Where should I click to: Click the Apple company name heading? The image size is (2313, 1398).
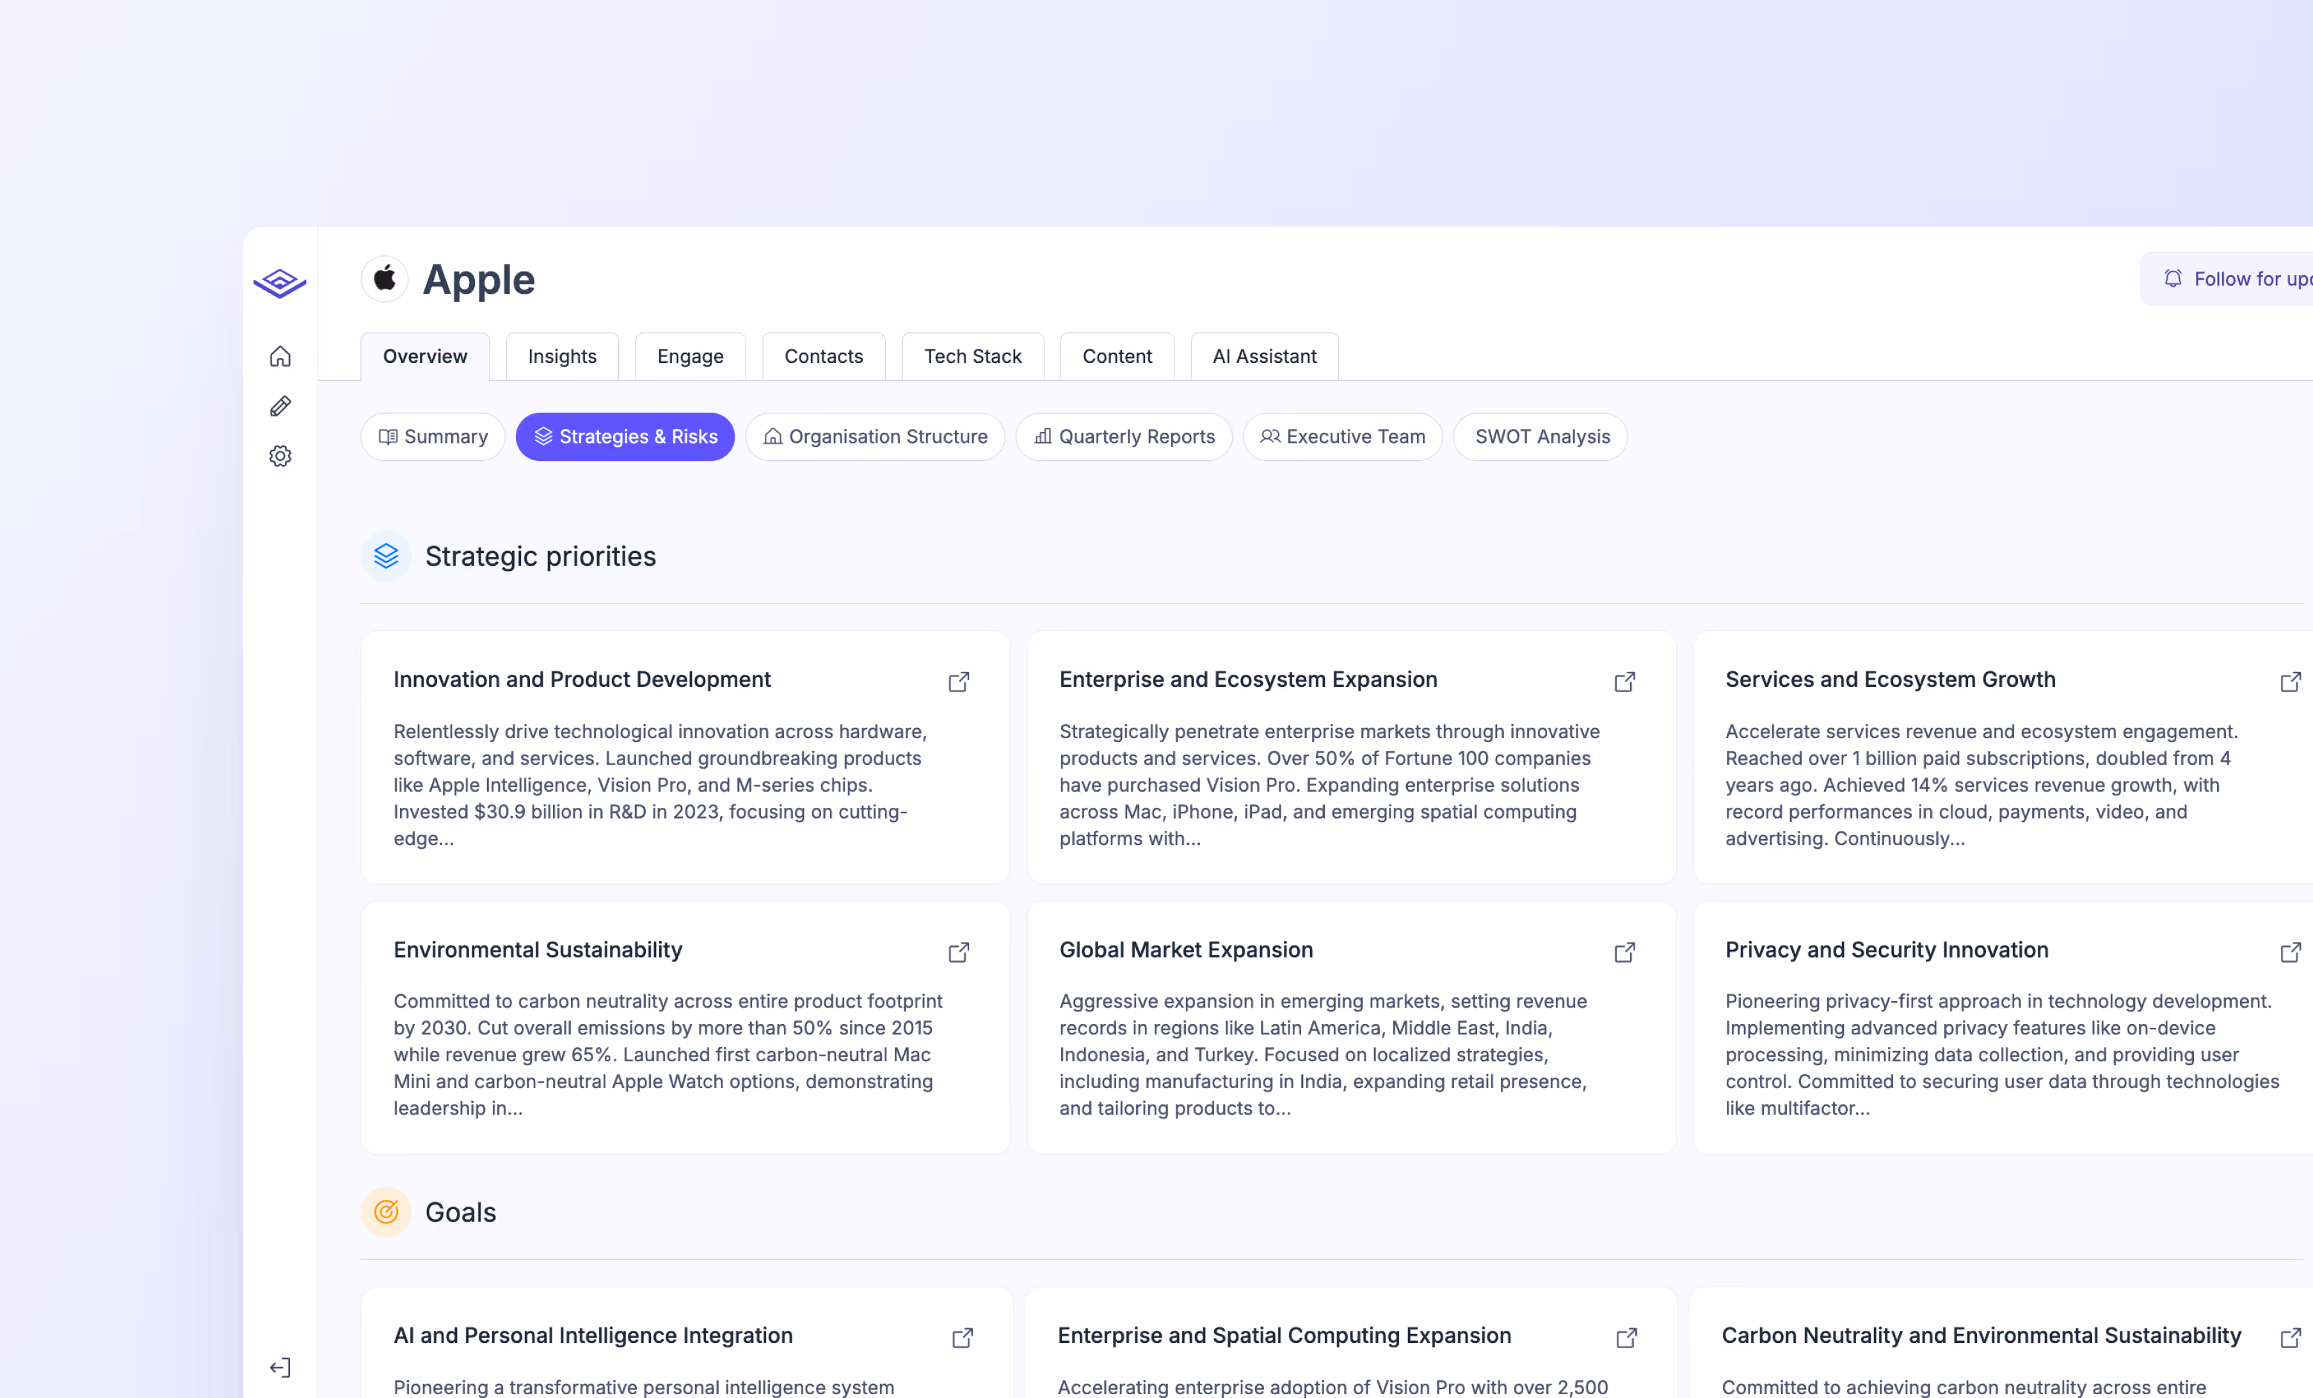tap(479, 280)
